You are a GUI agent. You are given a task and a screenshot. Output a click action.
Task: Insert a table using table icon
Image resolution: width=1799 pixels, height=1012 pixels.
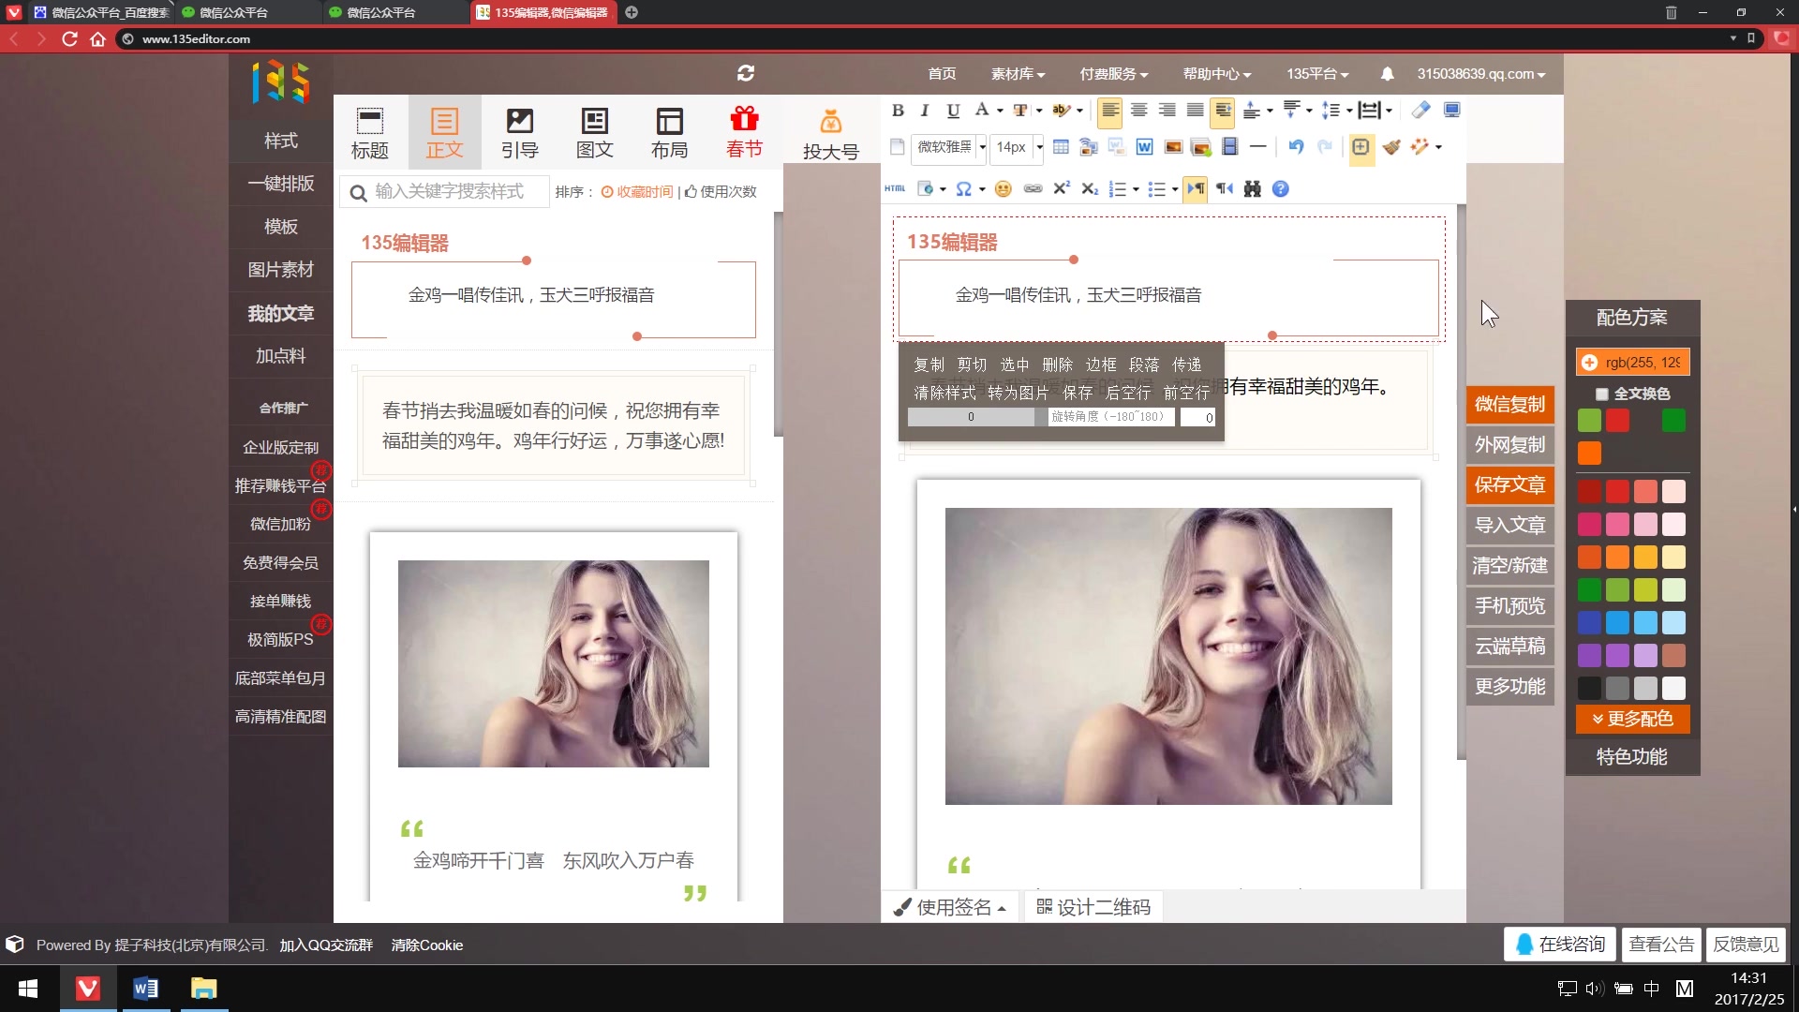[1061, 147]
